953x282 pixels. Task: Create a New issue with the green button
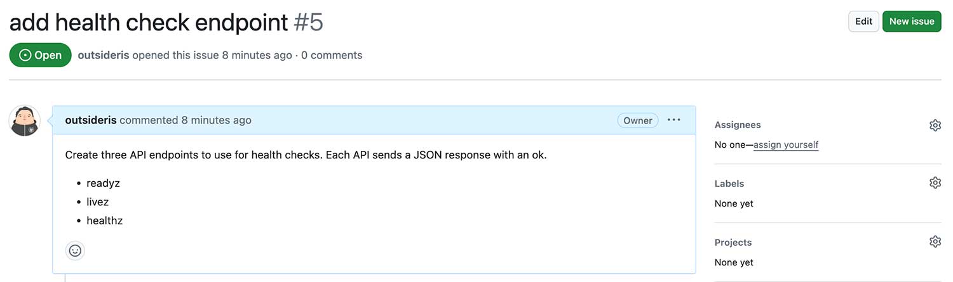[x=912, y=22]
